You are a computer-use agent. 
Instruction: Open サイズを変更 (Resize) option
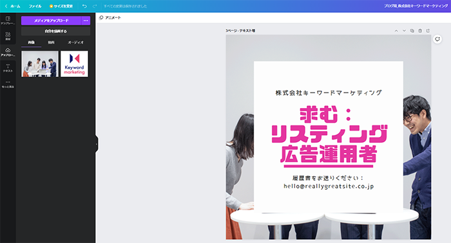[x=61, y=6]
